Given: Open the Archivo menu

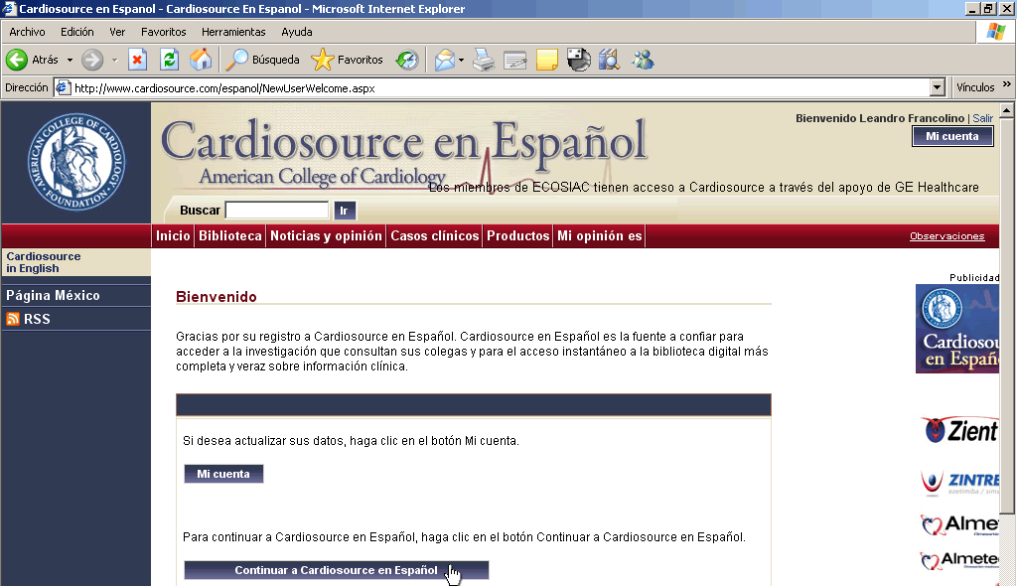Looking at the screenshot, I should coord(27,32).
